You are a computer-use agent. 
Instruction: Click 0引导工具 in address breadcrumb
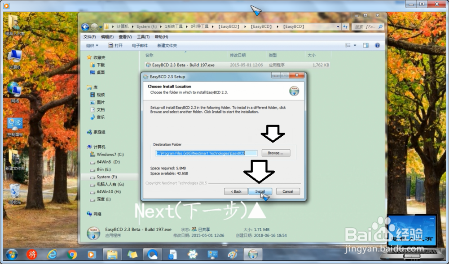coord(200,26)
